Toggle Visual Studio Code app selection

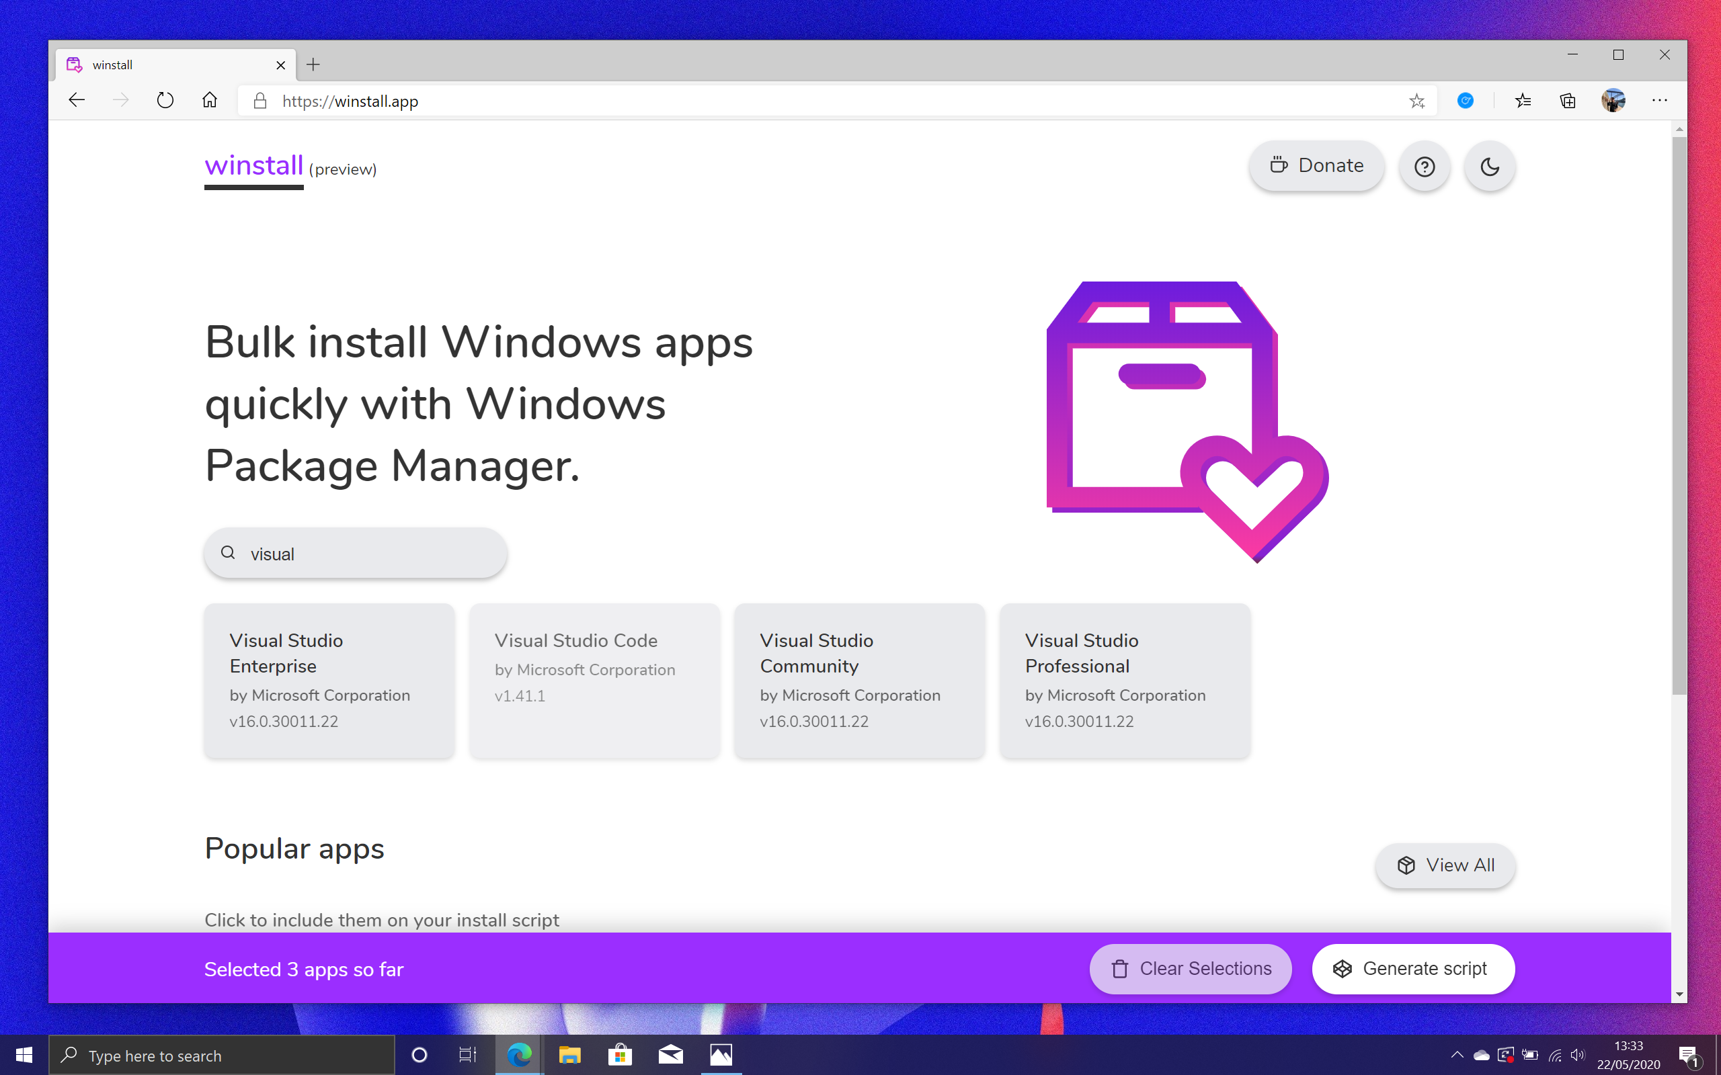click(x=594, y=680)
